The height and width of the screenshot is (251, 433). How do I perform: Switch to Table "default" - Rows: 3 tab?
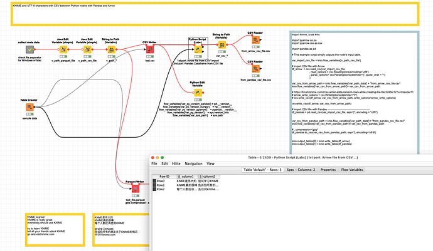point(262,170)
